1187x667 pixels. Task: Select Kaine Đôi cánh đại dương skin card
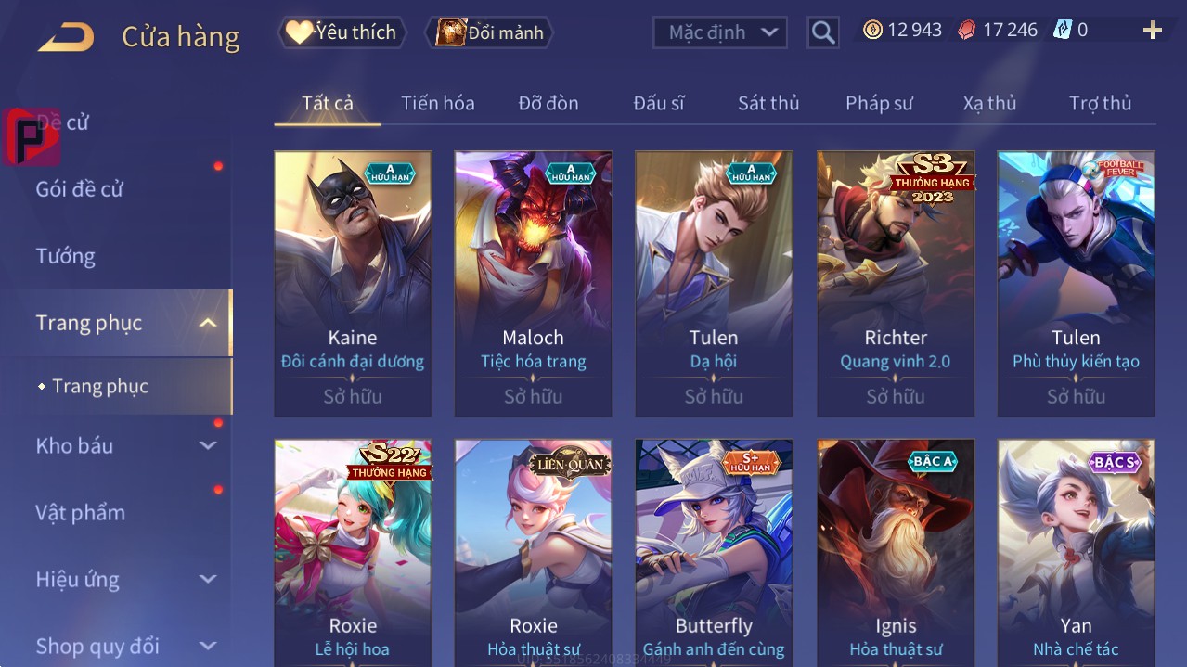pos(353,284)
